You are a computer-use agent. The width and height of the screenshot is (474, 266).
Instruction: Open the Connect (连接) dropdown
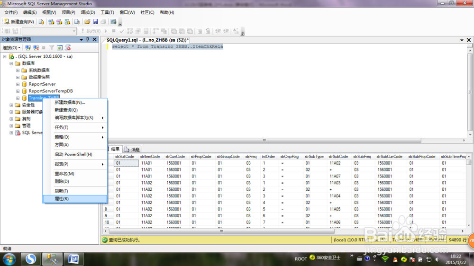coord(11,48)
